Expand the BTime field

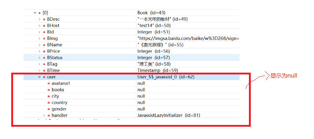39,71
